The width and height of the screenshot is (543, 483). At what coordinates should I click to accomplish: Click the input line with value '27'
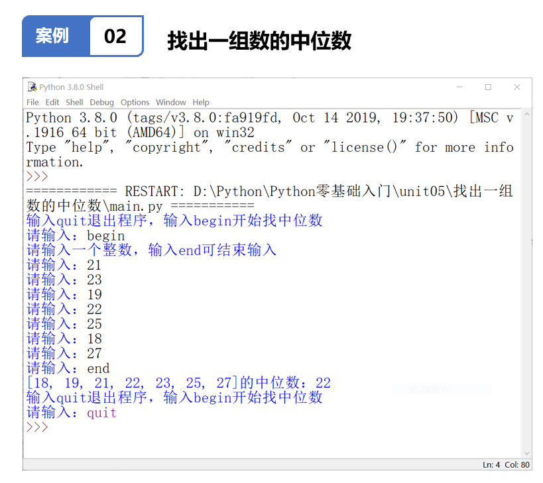64,354
